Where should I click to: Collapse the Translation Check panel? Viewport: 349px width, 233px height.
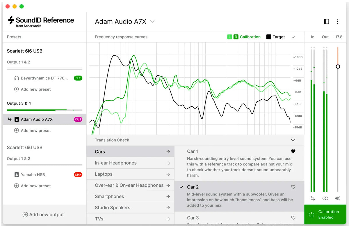click(x=293, y=140)
